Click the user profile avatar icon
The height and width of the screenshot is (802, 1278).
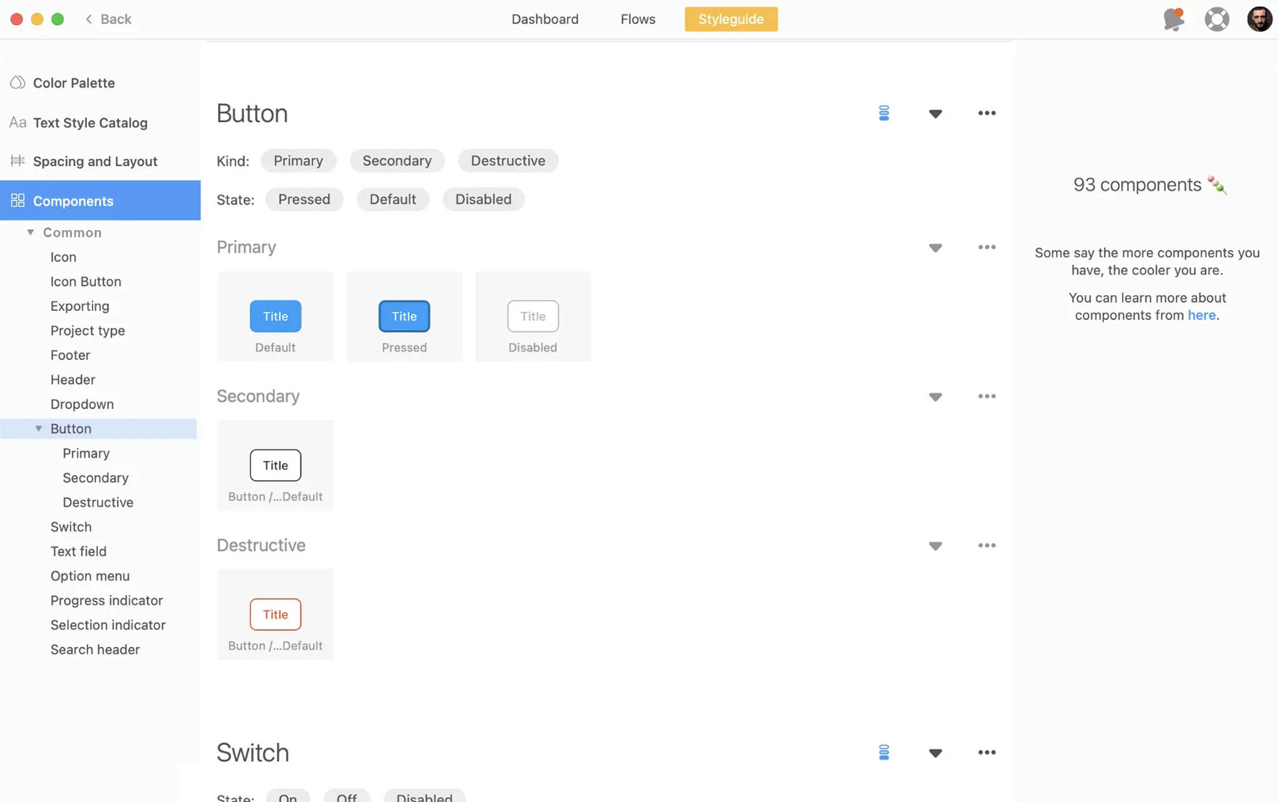click(1259, 18)
